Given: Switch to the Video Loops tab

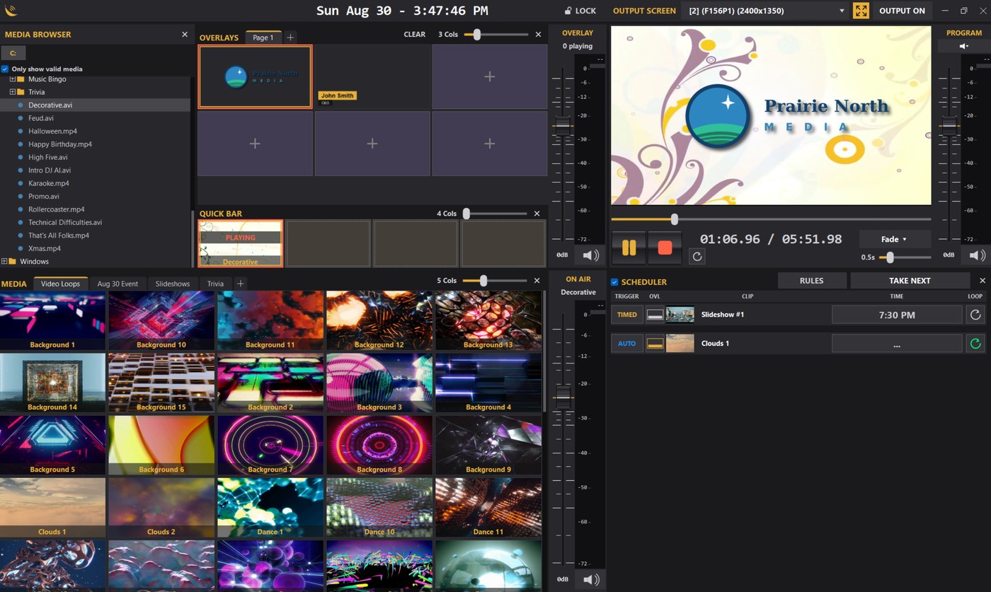Looking at the screenshot, I should [60, 284].
